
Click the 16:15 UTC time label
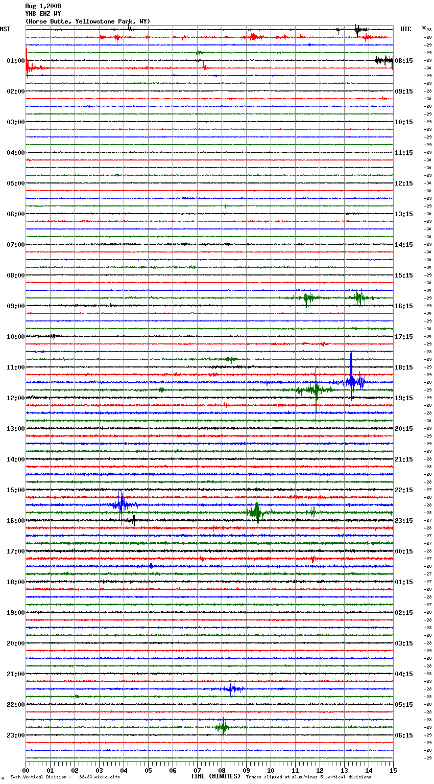point(404,306)
